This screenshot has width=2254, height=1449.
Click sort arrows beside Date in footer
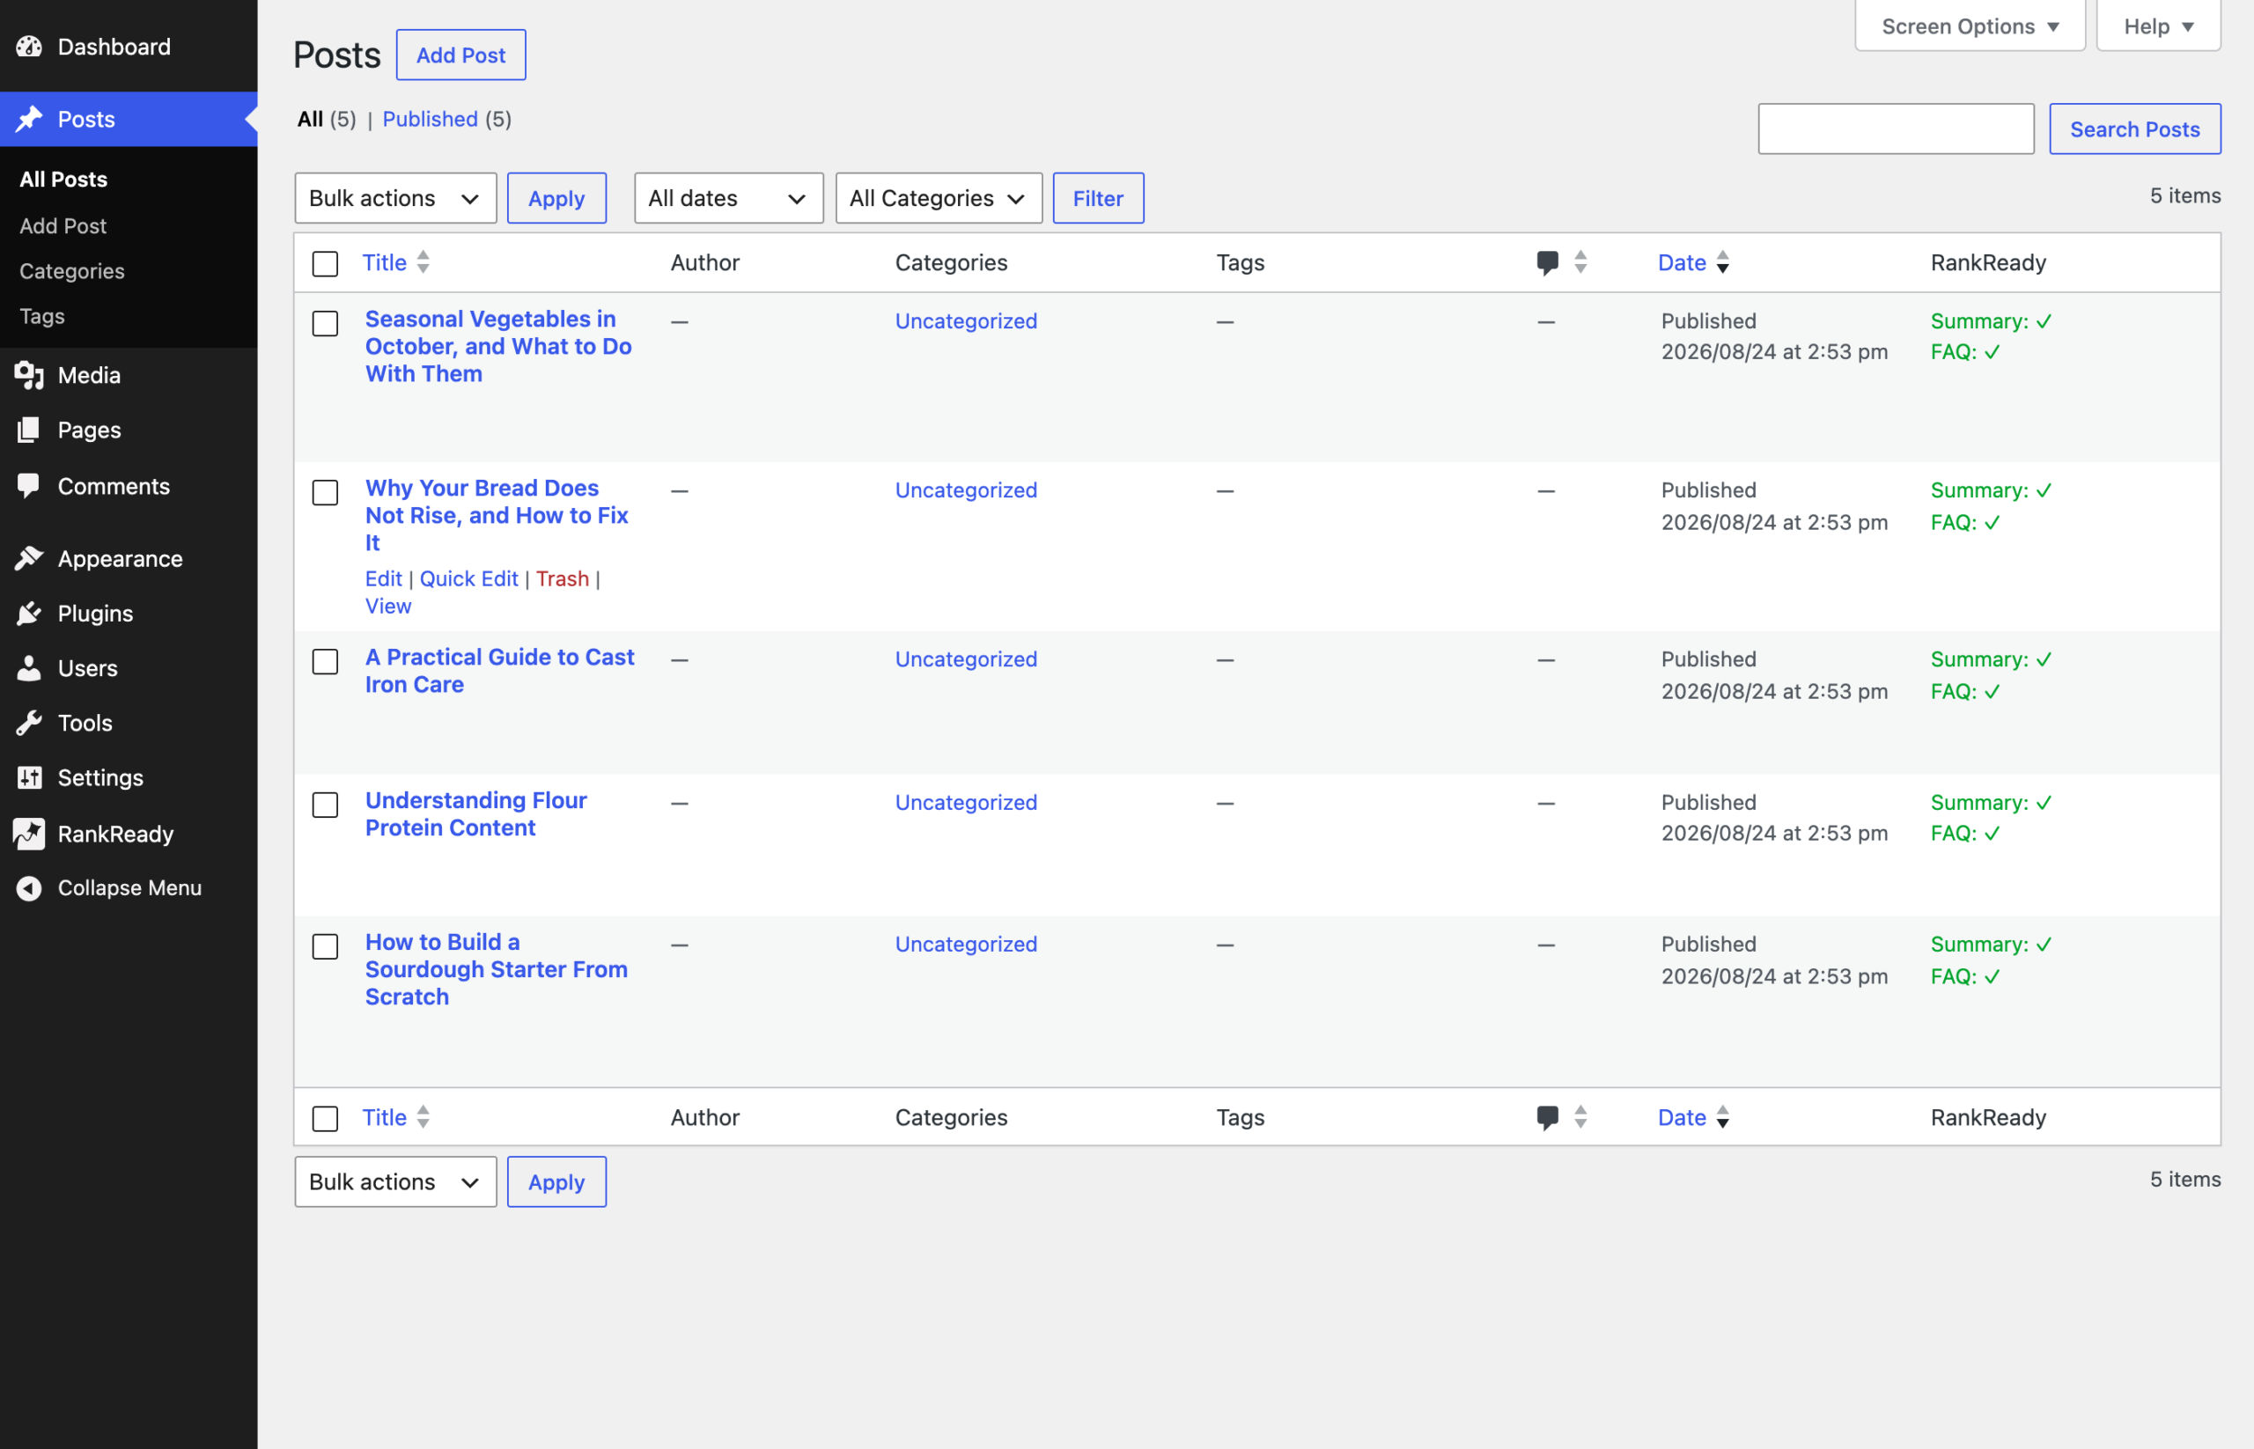tap(1722, 1116)
